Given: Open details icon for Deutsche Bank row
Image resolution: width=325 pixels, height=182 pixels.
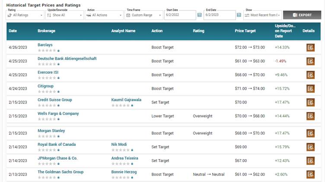Looking at the screenshot, I should click(310, 61).
